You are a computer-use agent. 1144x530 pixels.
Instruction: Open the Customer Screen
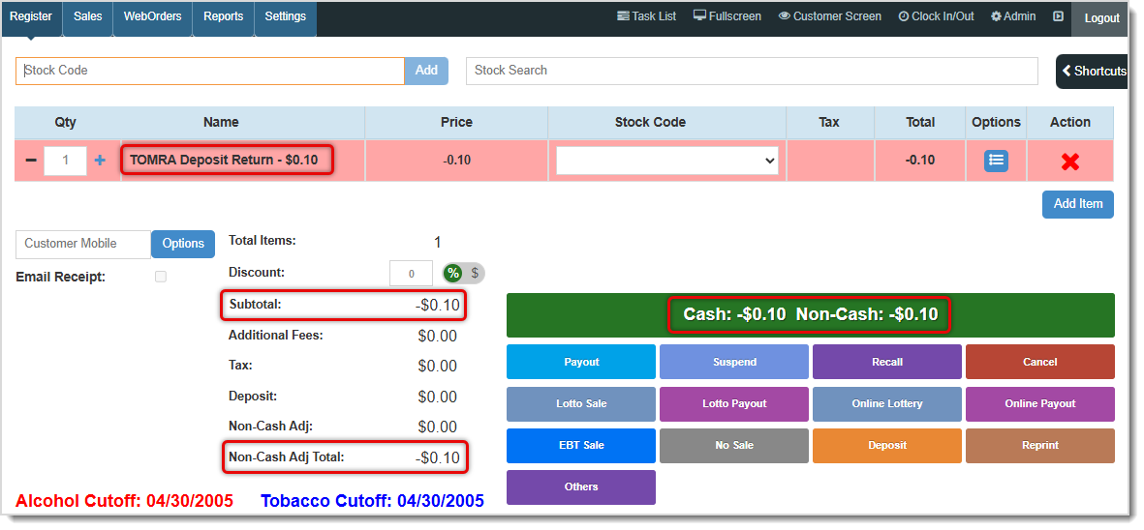pos(830,16)
